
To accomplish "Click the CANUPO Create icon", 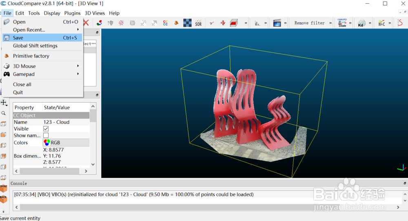I will [342, 23].
